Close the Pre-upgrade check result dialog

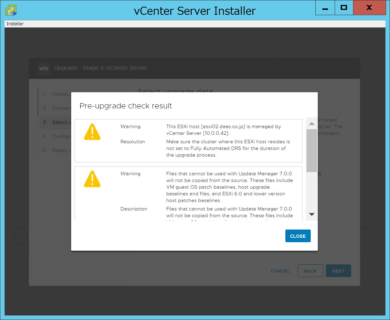tap(298, 236)
